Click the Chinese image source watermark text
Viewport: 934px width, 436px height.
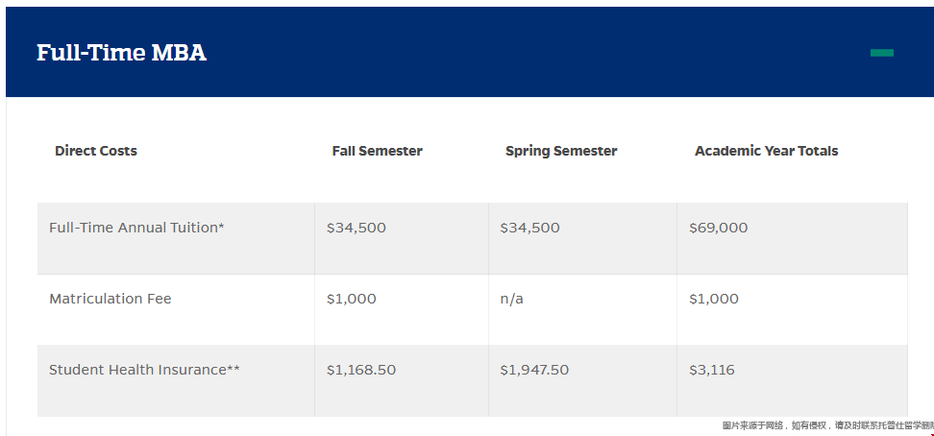click(828, 425)
